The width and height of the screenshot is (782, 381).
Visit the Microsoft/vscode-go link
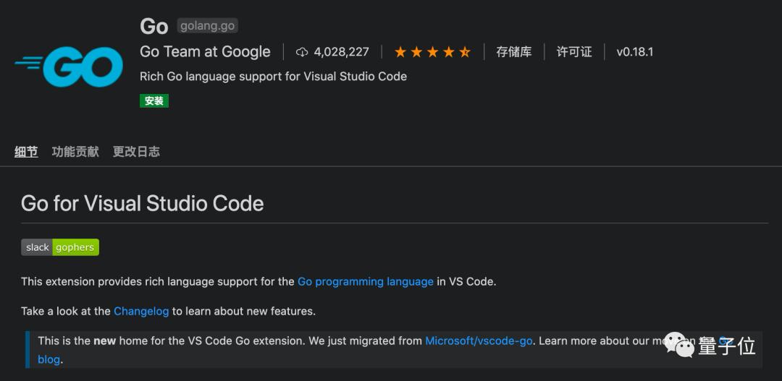click(x=479, y=341)
